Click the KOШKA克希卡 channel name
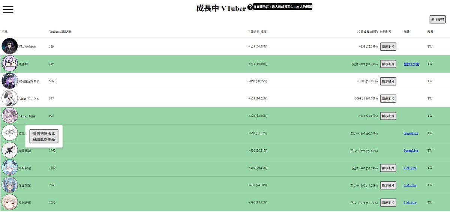 click(x=29, y=81)
